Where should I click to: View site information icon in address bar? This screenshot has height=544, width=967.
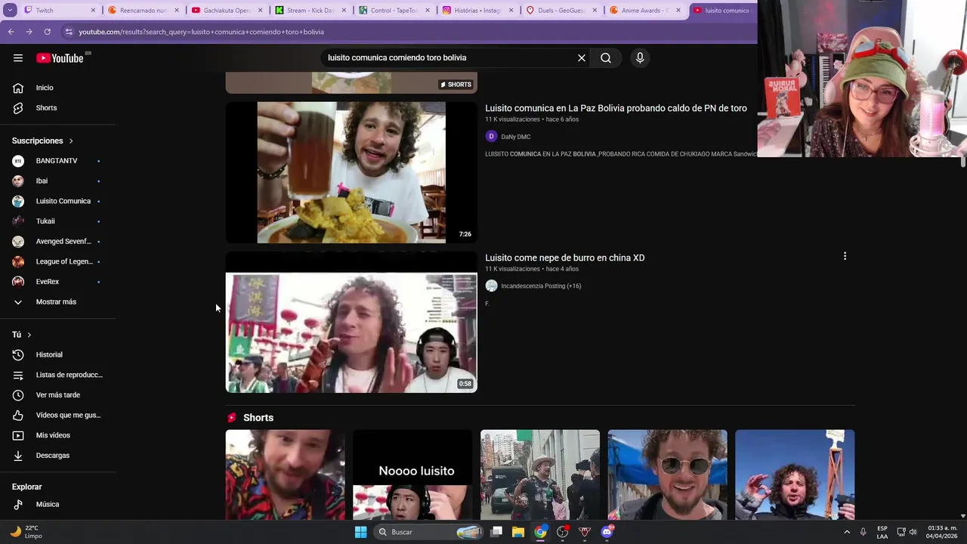pyautogui.click(x=69, y=32)
